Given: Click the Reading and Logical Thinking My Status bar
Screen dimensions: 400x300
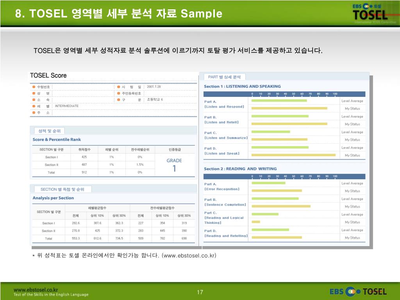Looking at the screenshot, I should point(256,222).
